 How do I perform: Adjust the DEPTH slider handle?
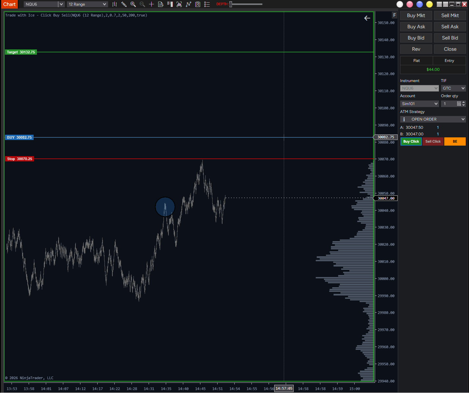tap(231, 4)
